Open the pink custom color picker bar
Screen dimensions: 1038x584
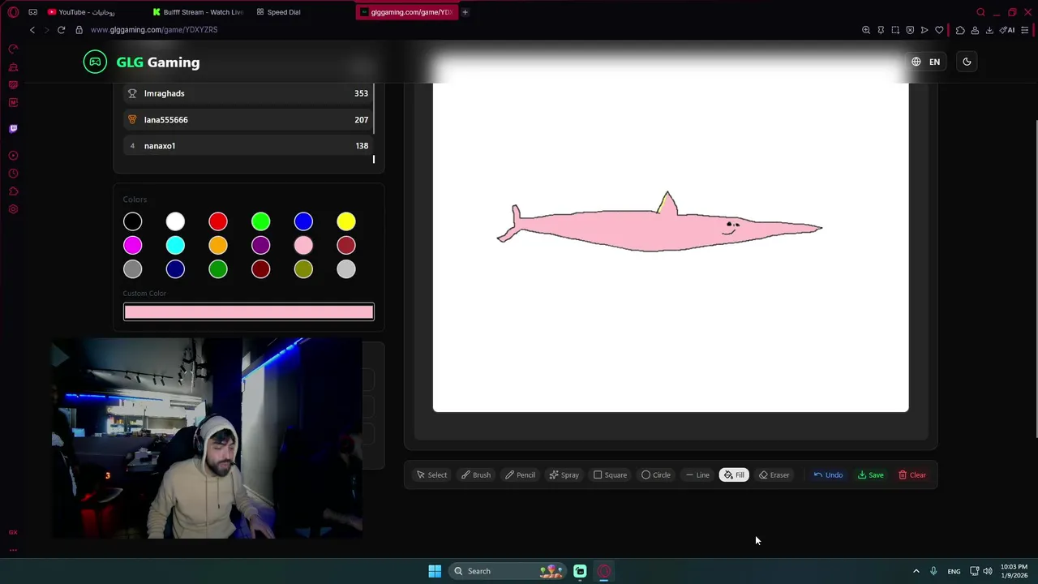[248, 311]
